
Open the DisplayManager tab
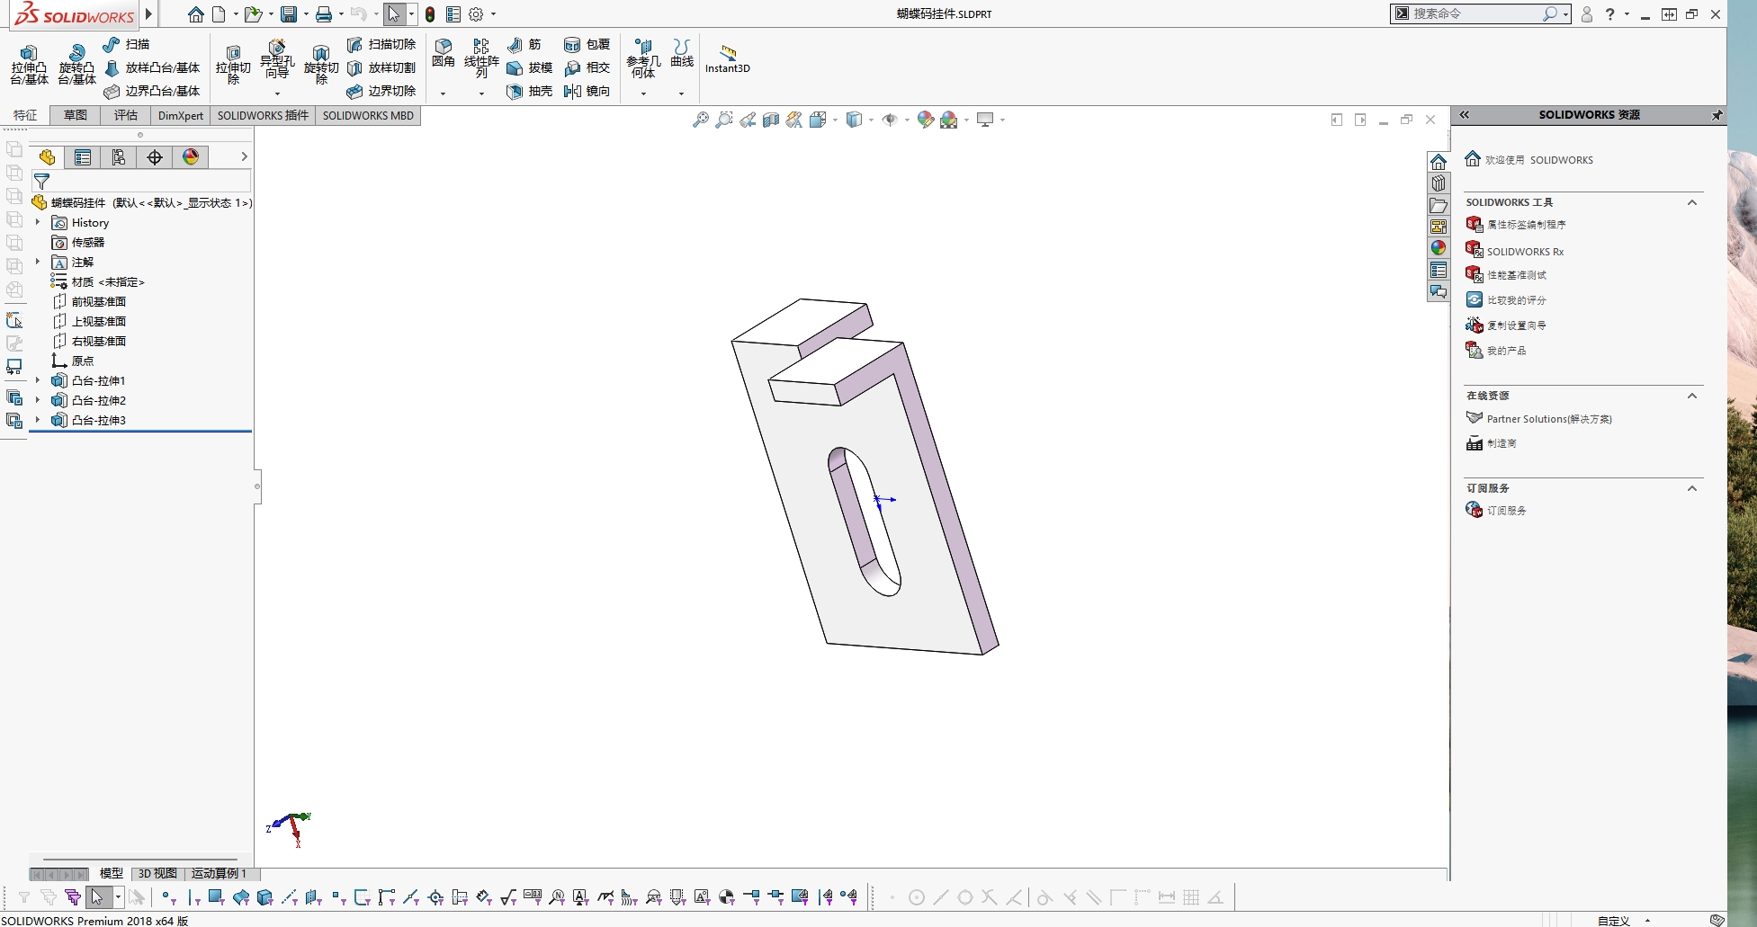pos(191,157)
